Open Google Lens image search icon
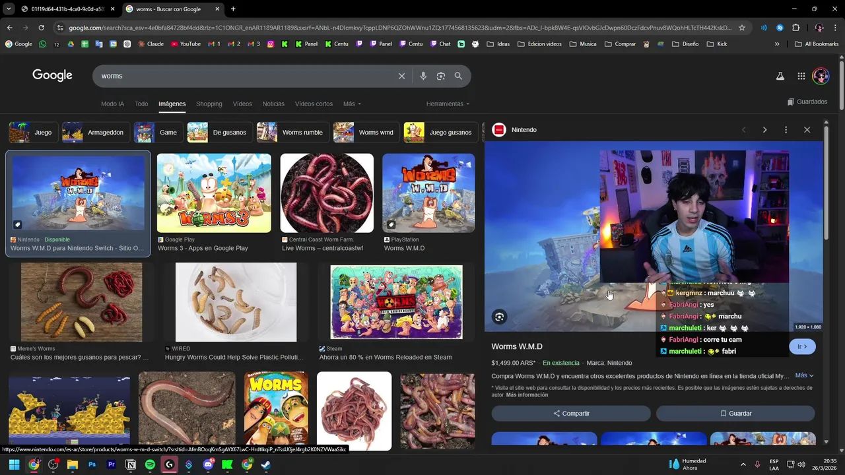 tap(441, 76)
